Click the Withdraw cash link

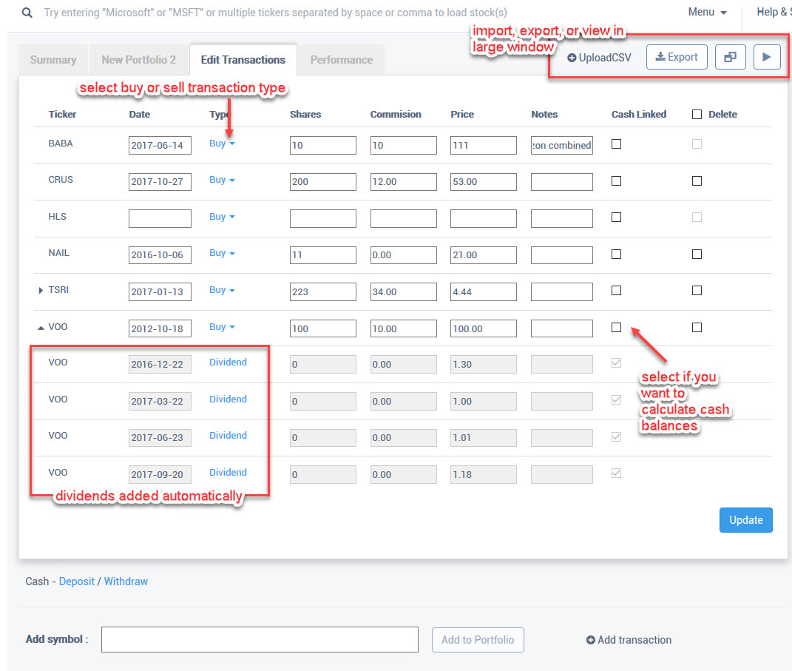point(126,581)
